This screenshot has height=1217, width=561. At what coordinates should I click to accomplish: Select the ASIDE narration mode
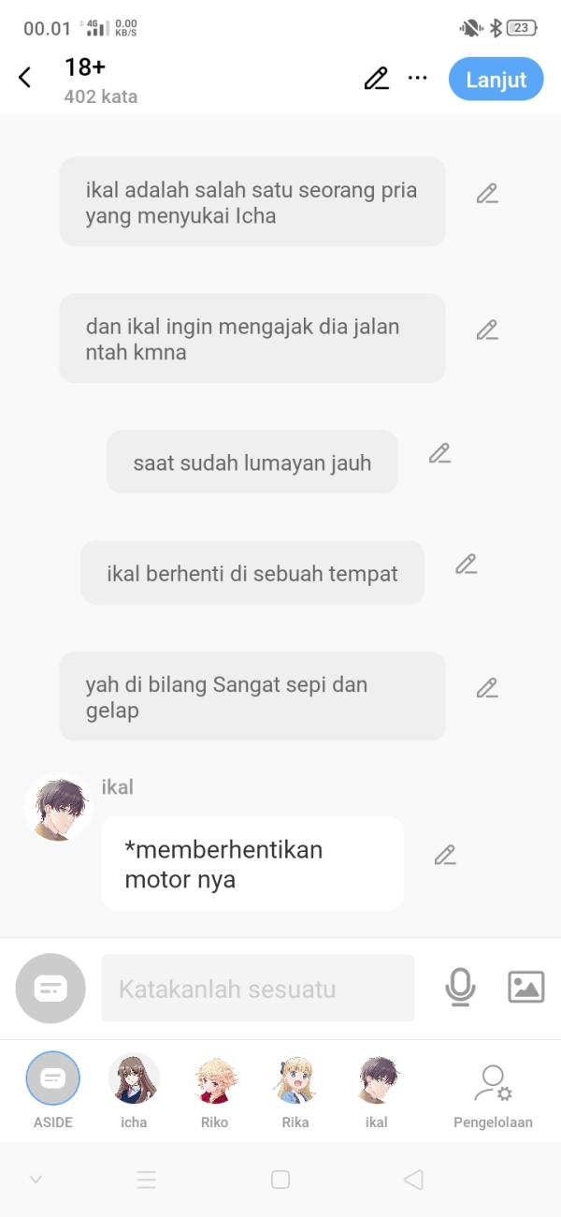[x=52, y=1090]
